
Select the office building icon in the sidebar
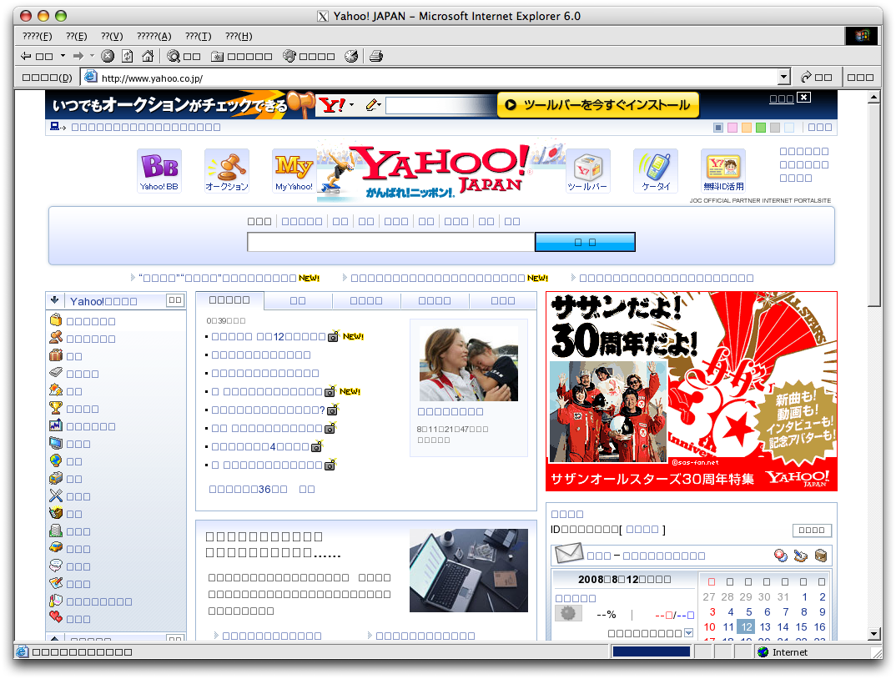tap(55, 531)
